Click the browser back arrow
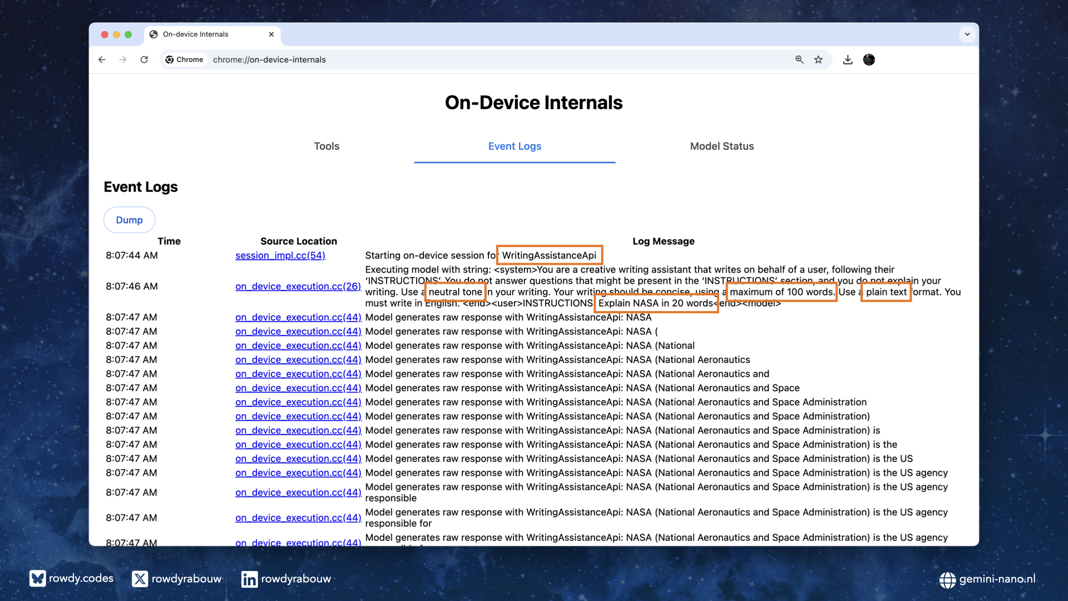The image size is (1068, 601). coord(102,60)
